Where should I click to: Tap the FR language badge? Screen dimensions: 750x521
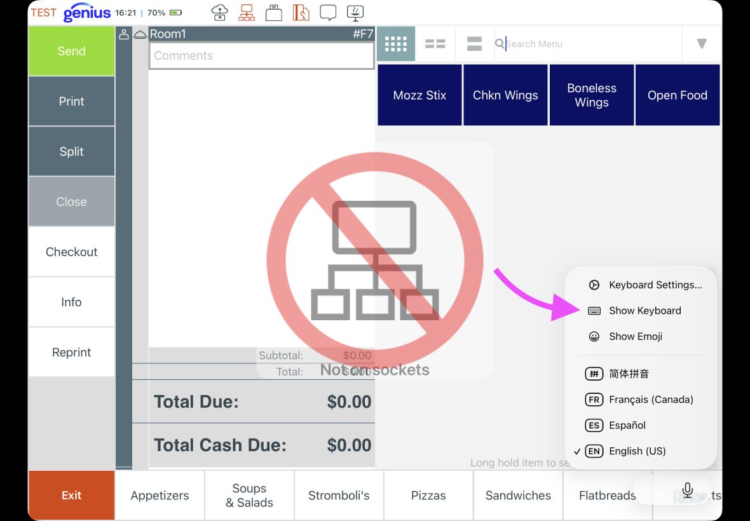point(594,400)
